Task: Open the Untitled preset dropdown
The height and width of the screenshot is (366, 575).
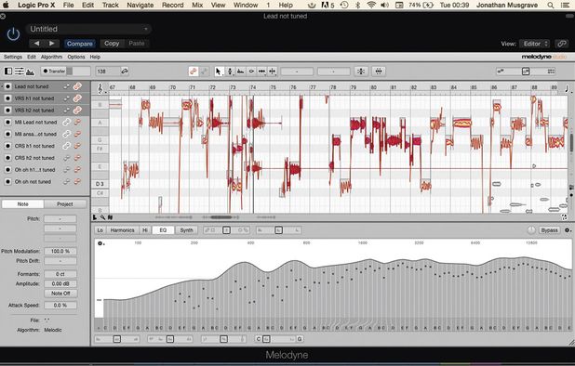Action: coord(88,29)
